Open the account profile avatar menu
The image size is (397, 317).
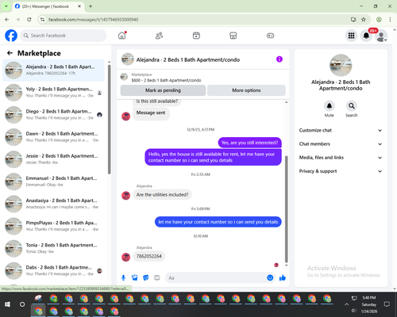tap(381, 36)
